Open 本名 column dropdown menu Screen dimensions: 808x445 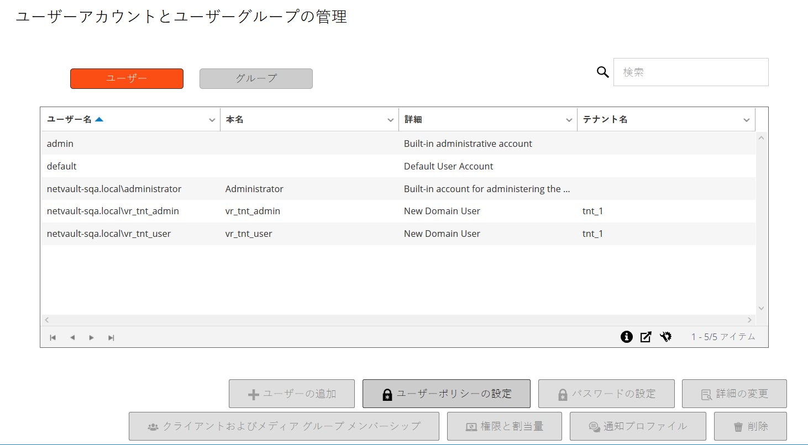tap(390, 120)
